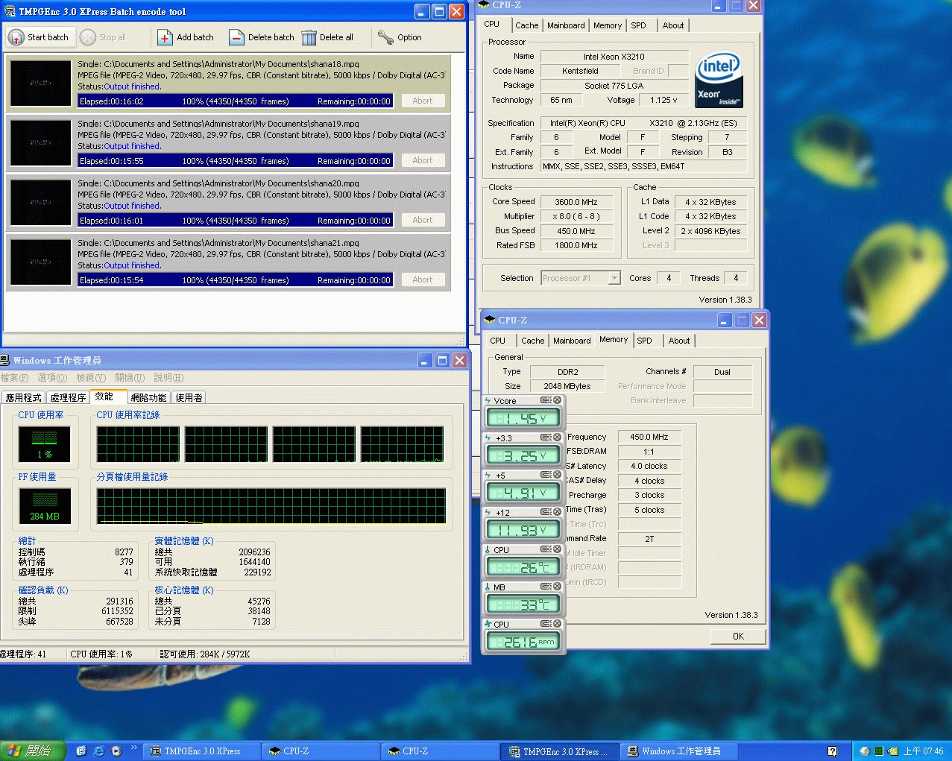This screenshot has height=761, width=952.
Task: Open Option with the wrench icon
Action: click(385, 37)
